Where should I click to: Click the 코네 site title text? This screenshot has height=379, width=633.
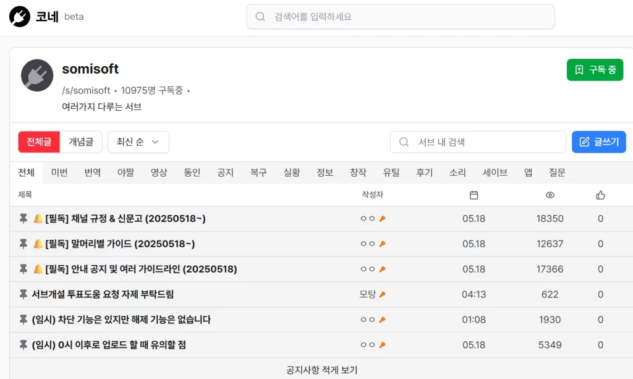(x=47, y=17)
